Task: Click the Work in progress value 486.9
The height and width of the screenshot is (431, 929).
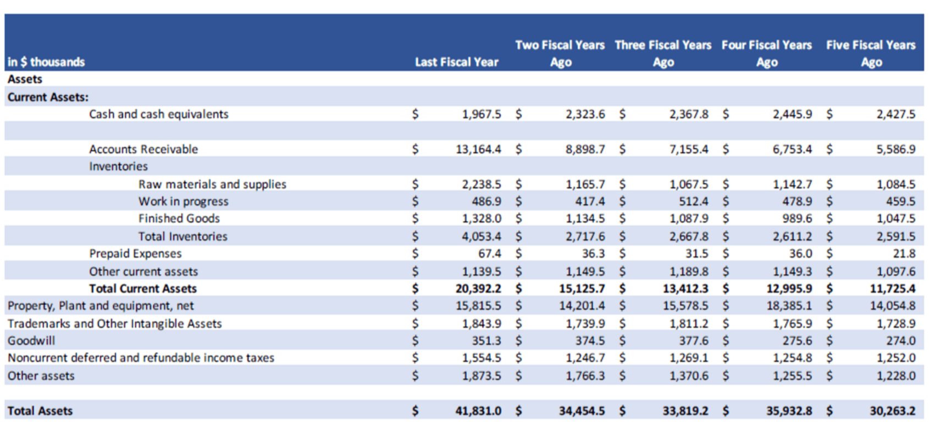Action: (486, 201)
